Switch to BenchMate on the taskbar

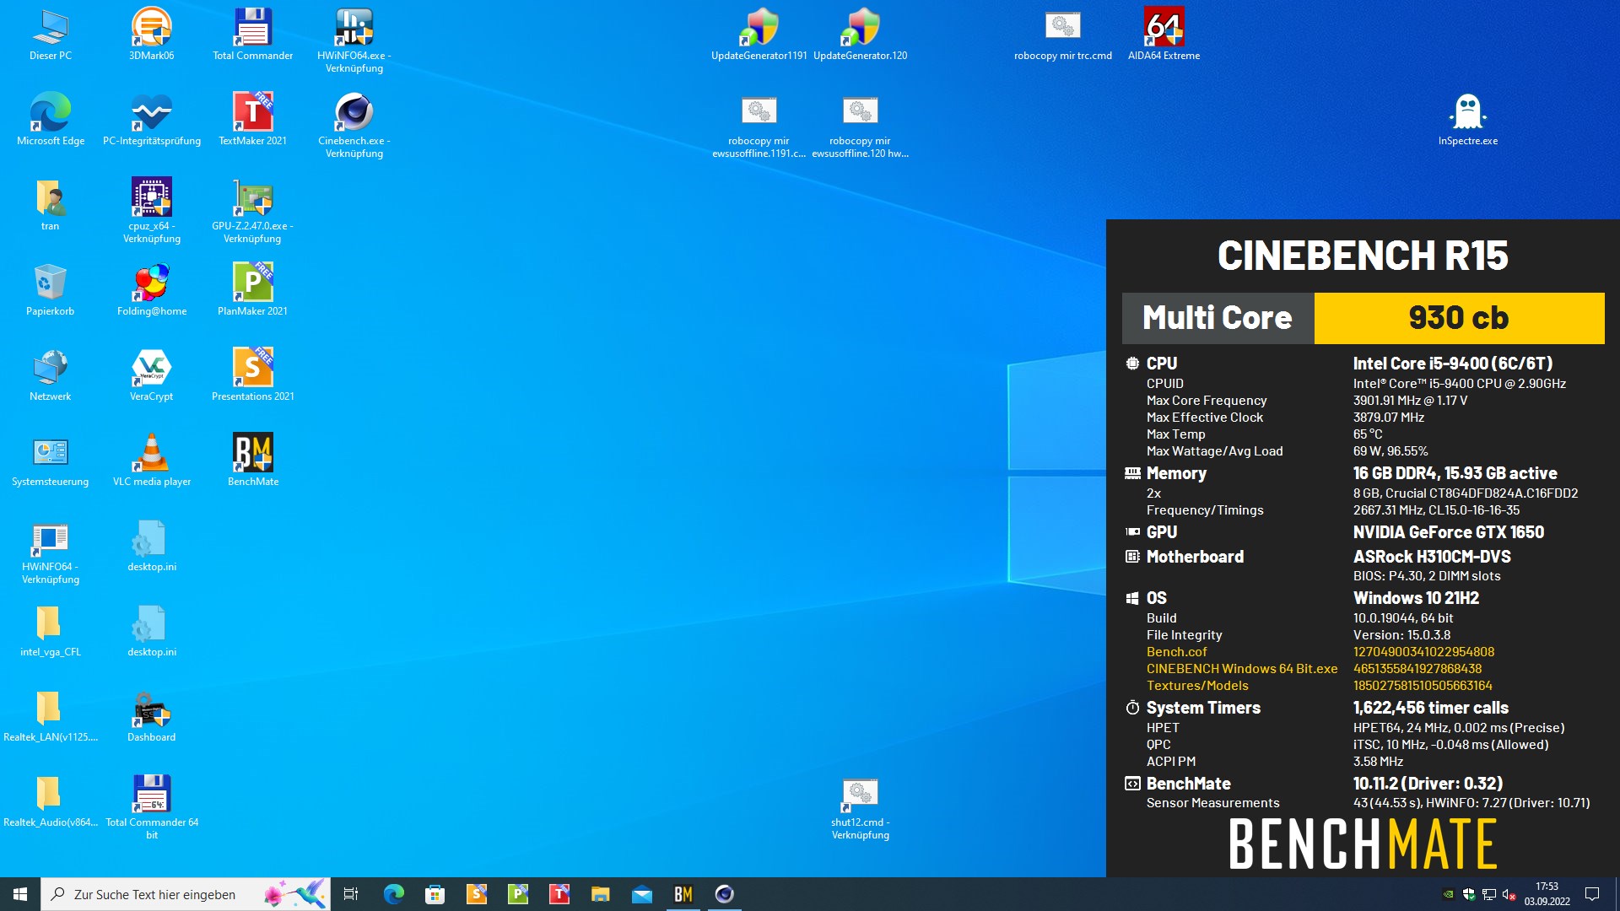tap(683, 894)
